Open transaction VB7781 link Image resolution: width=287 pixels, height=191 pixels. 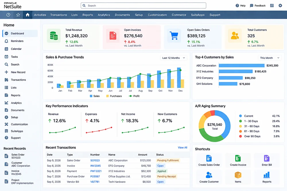pos(95,182)
